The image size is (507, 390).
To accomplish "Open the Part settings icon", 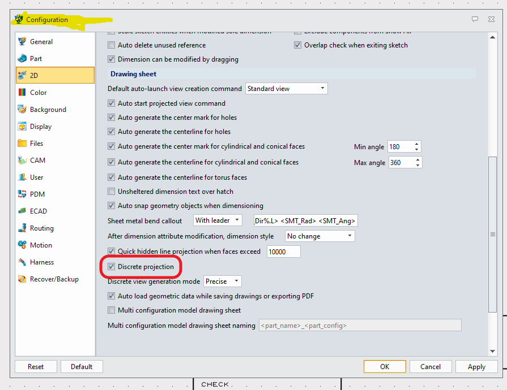I will click(22, 58).
